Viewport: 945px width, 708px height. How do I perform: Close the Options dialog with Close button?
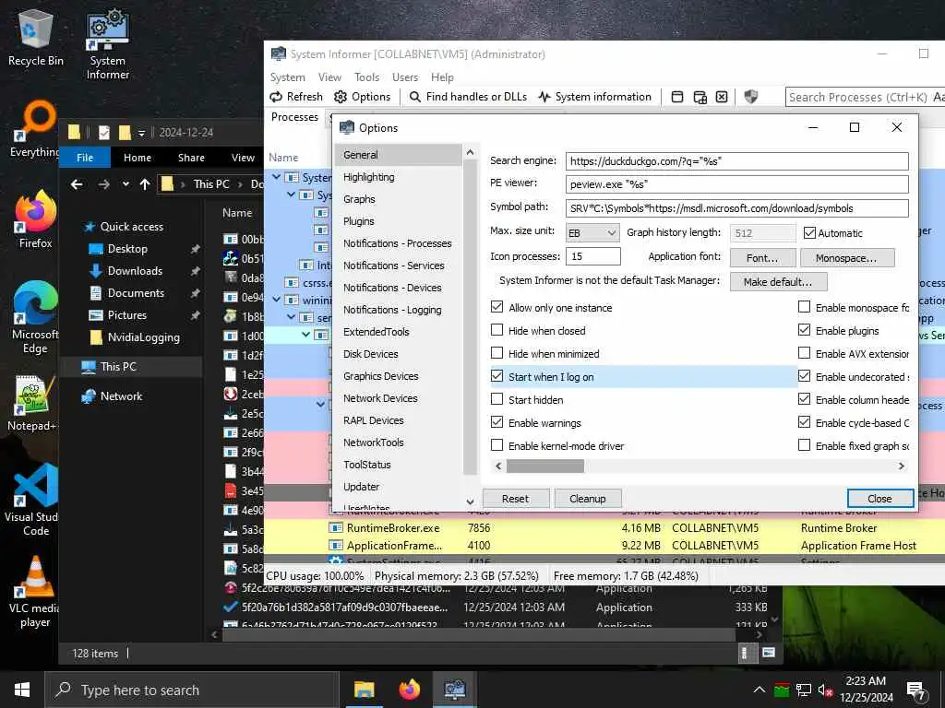pos(879,499)
